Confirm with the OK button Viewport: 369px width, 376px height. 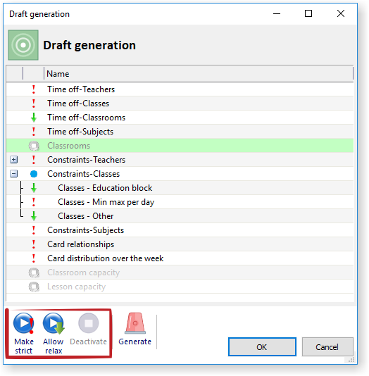[262, 347]
